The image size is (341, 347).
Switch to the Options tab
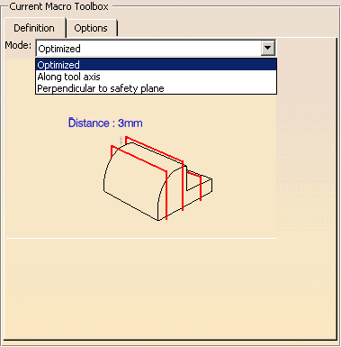[x=91, y=28]
